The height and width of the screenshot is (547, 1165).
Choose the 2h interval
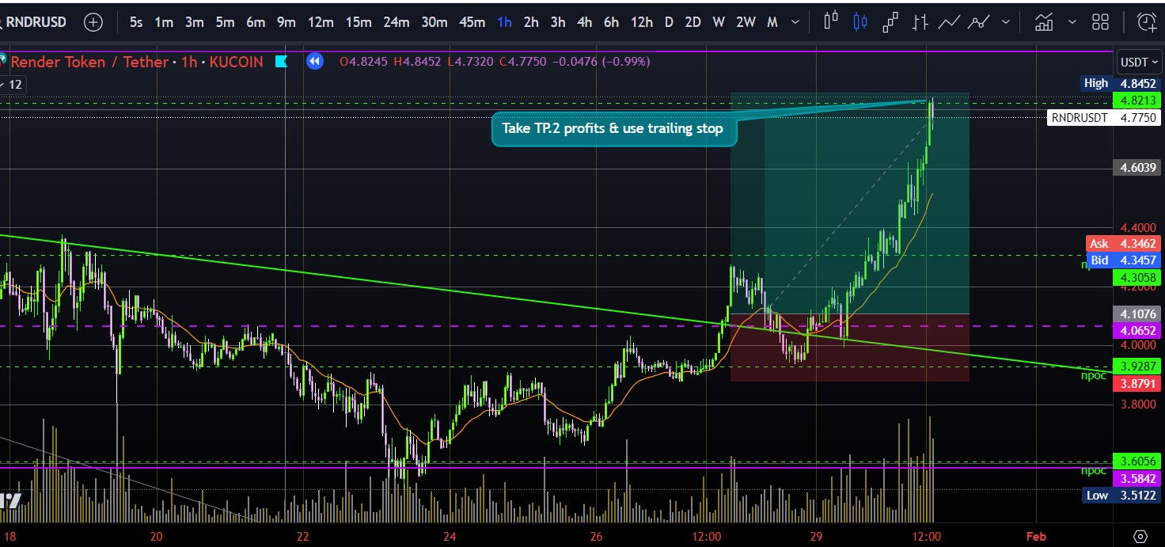(x=531, y=22)
